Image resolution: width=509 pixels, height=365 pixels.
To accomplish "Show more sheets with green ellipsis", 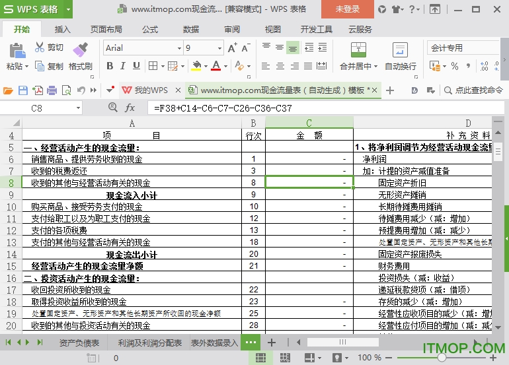I will coord(251,343).
